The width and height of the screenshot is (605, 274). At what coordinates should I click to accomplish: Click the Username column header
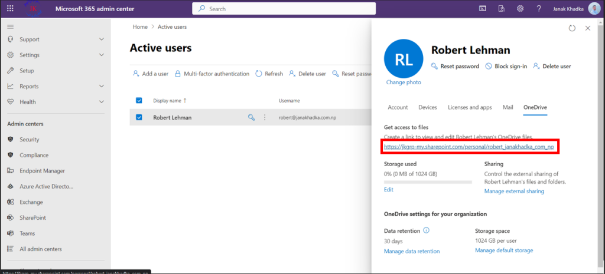tap(289, 100)
